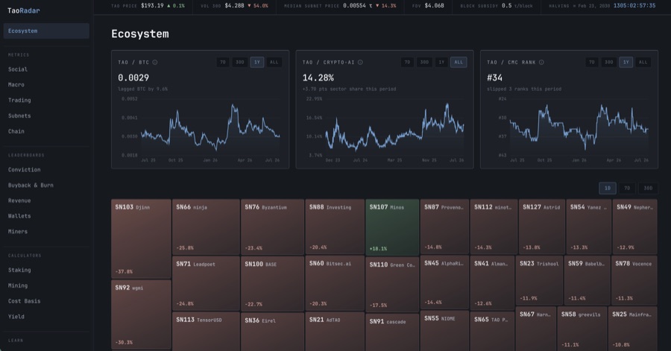The image size is (671, 351).
Task: Click the info icon beside TAO / CRYPTO-AI
Action: click(360, 63)
